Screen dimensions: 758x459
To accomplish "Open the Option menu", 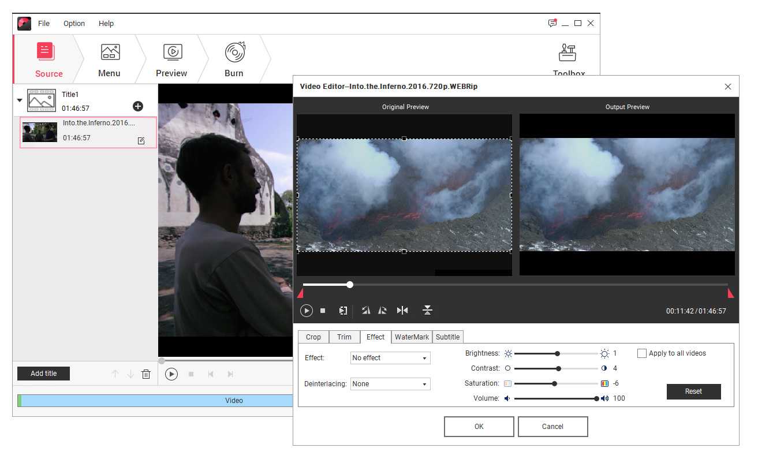I will [x=74, y=24].
